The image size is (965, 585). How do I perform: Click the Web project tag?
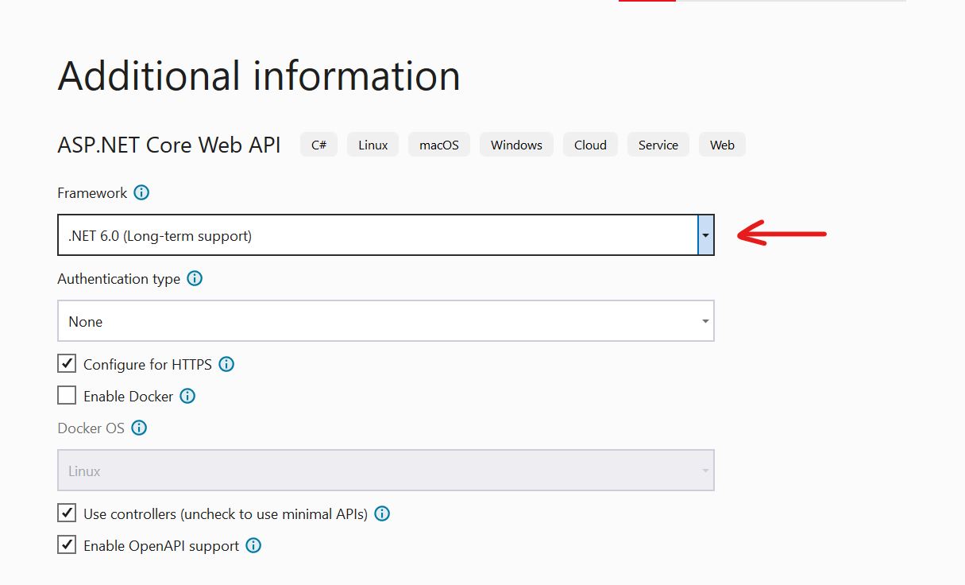click(722, 144)
